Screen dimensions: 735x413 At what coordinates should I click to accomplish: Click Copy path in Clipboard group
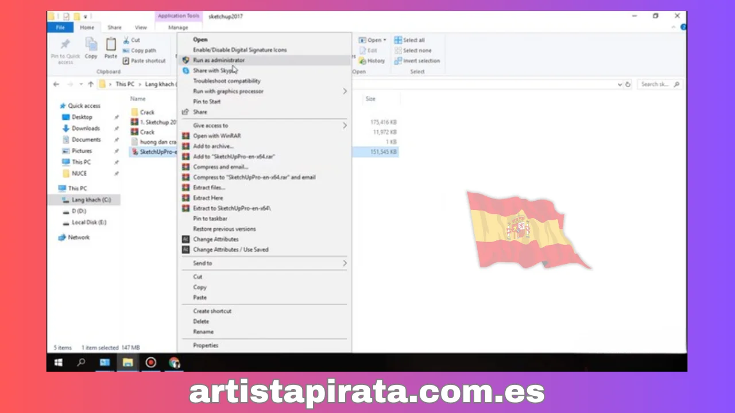click(139, 50)
